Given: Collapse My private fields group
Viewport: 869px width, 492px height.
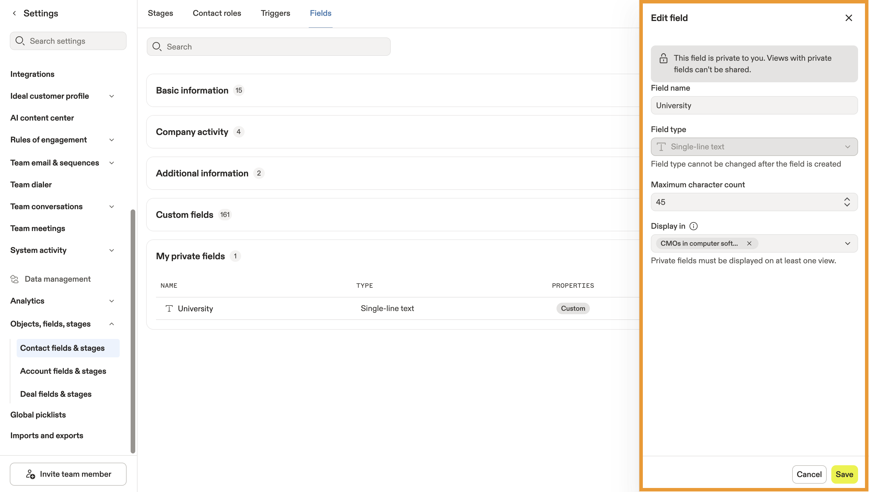Looking at the screenshot, I should click(x=190, y=256).
